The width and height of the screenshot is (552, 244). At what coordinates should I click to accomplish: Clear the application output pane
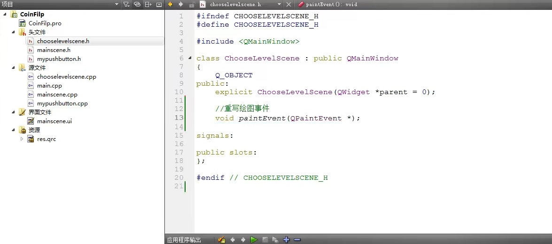point(221,240)
